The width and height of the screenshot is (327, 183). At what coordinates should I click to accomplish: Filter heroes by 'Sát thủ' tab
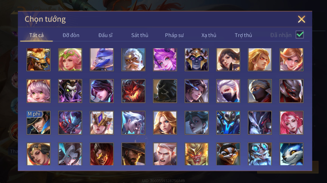[x=140, y=35]
